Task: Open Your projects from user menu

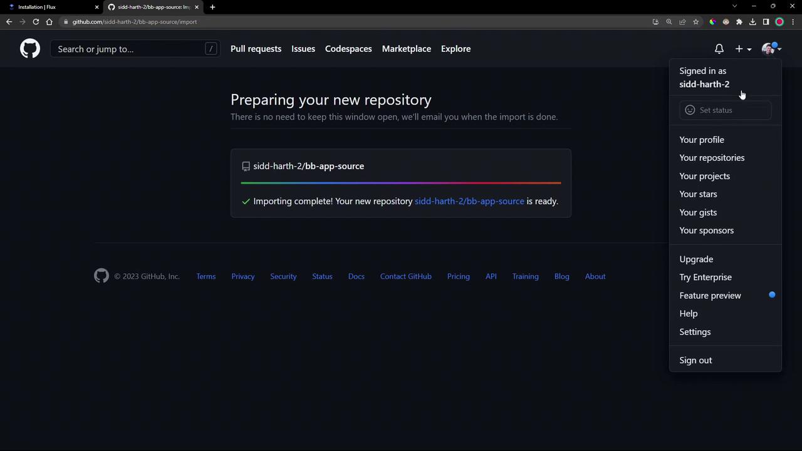Action: point(726,176)
